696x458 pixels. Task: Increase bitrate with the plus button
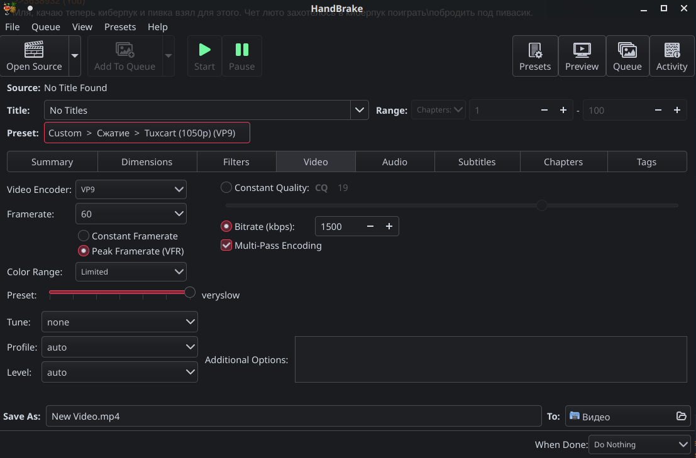pos(389,227)
